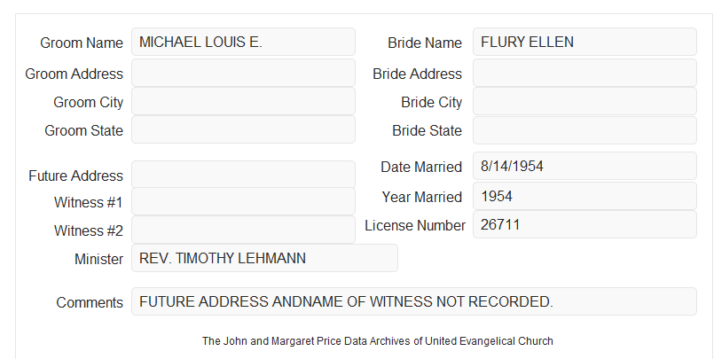Image resolution: width=714 pixels, height=359 pixels.
Task: Click the Bride City input box
Action: [x=585, y=101]
